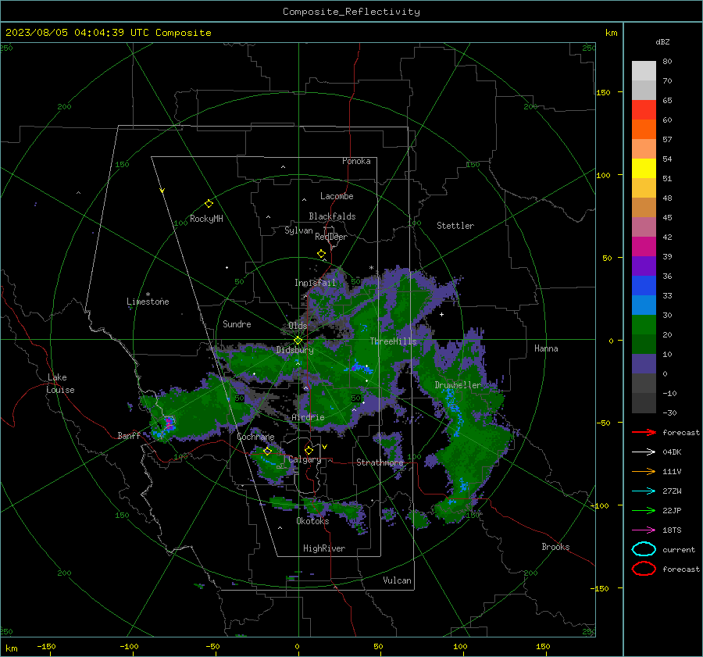Click the magenta storm core near Banff
This screenshot has width=703, height=657.
tap(169, 423)
